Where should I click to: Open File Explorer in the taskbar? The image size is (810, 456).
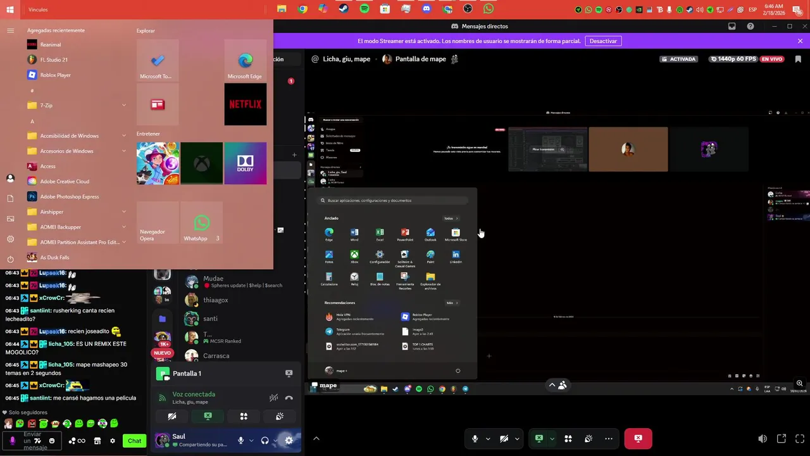coord(282,9)
